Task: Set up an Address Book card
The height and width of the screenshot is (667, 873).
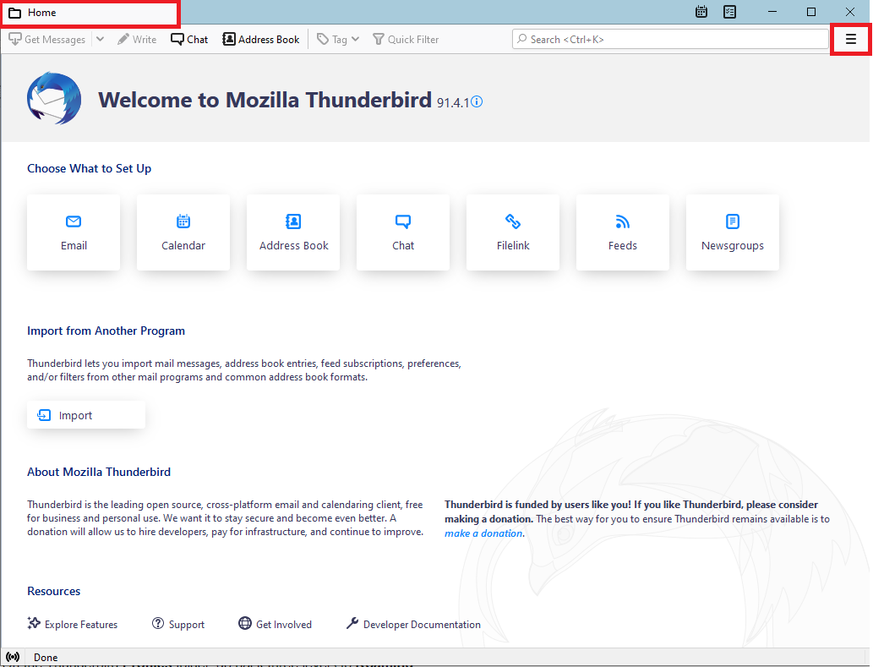Action: tap(293, 232)
